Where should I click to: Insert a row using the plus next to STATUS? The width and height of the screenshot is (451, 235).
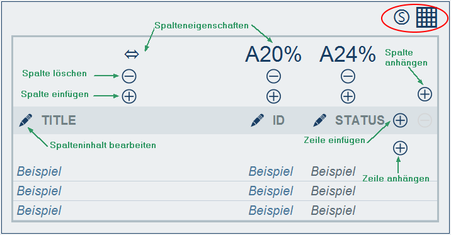point(401,120)
